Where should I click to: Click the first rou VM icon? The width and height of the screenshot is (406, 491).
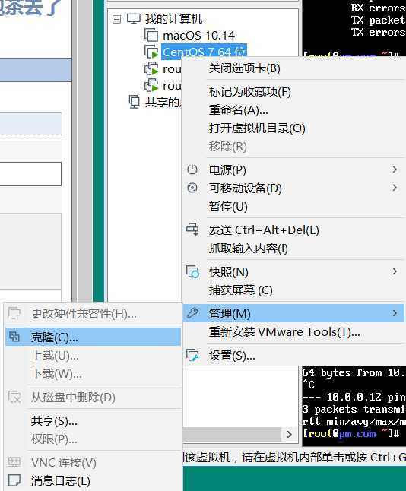(x=151, y=68)
